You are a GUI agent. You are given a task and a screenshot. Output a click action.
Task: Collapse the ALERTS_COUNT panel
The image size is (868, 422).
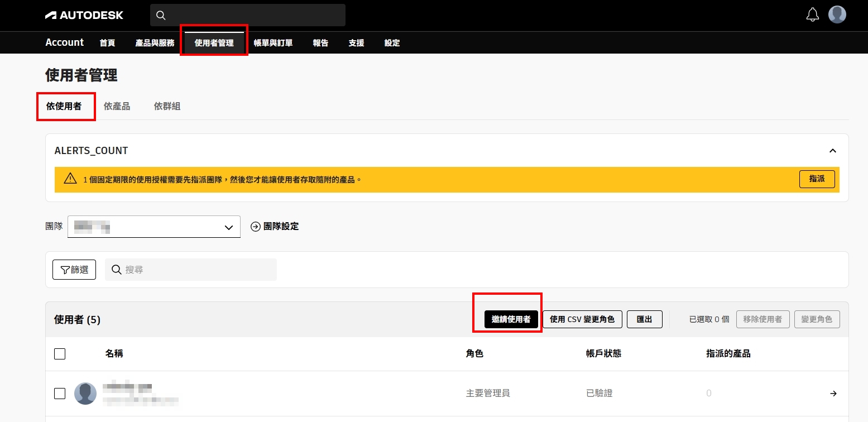[x=833, y=151]
